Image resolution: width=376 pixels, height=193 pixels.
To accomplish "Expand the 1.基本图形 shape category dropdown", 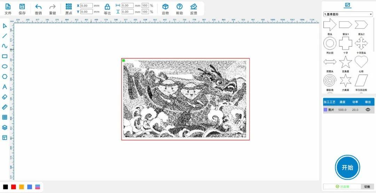I will [348, 14].
